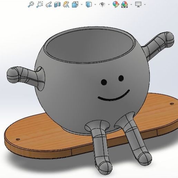178x178 pixels.
Task: Click the Apply Scene icon
Action: 125,4
